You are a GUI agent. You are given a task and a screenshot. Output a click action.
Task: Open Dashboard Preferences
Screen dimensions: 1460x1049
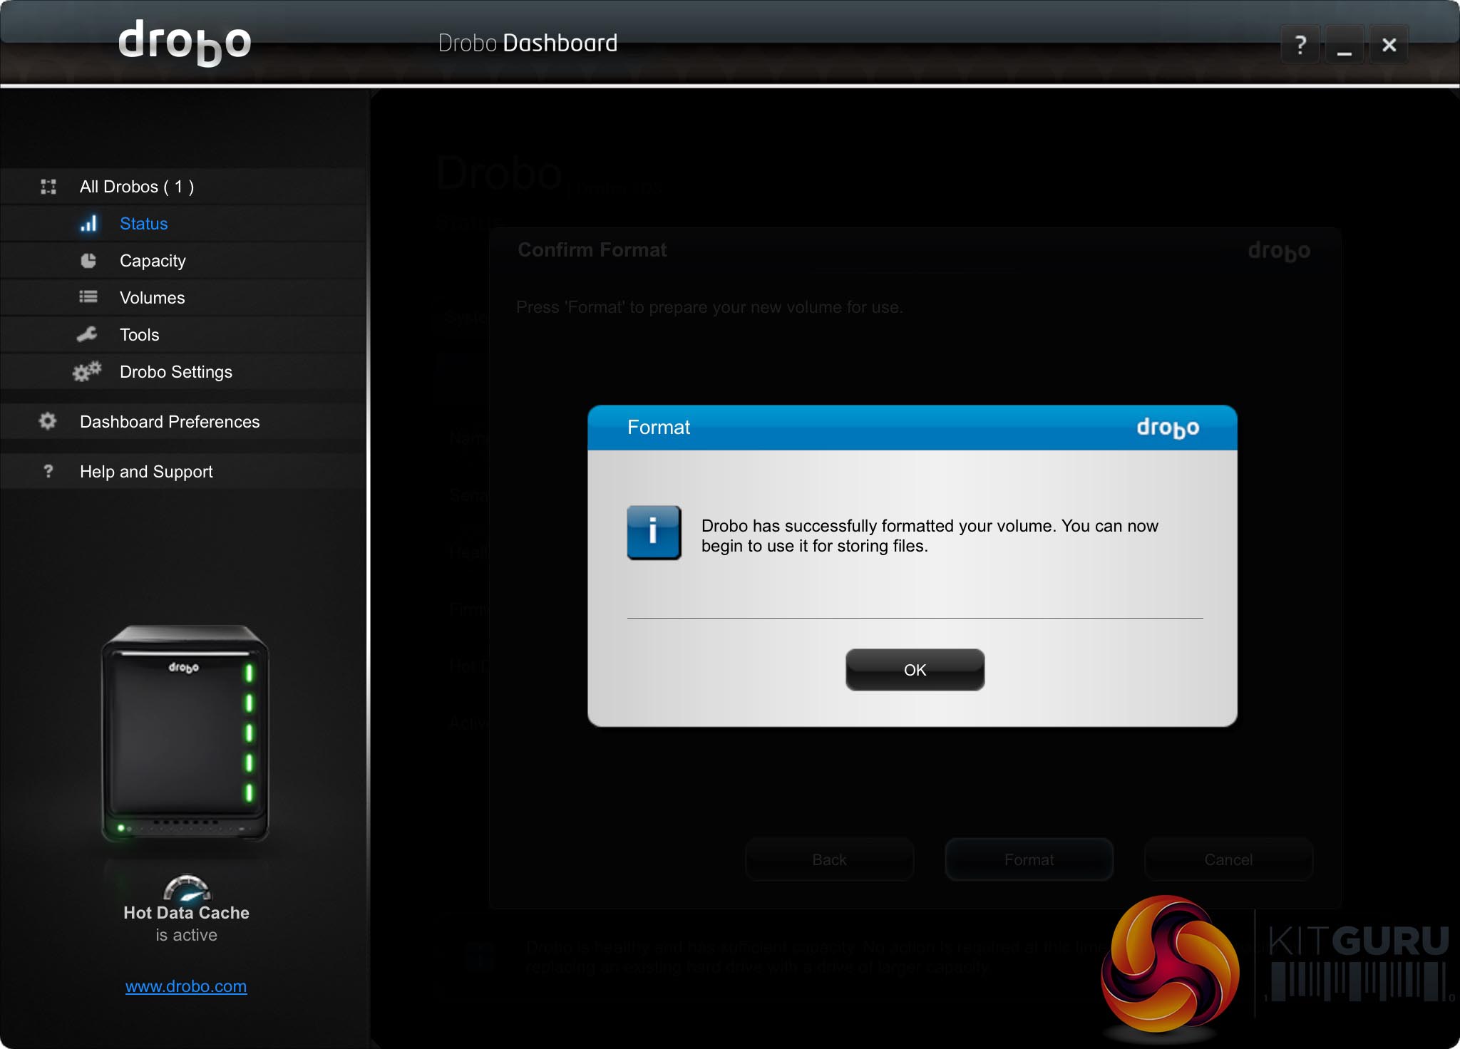click(170, 422)
